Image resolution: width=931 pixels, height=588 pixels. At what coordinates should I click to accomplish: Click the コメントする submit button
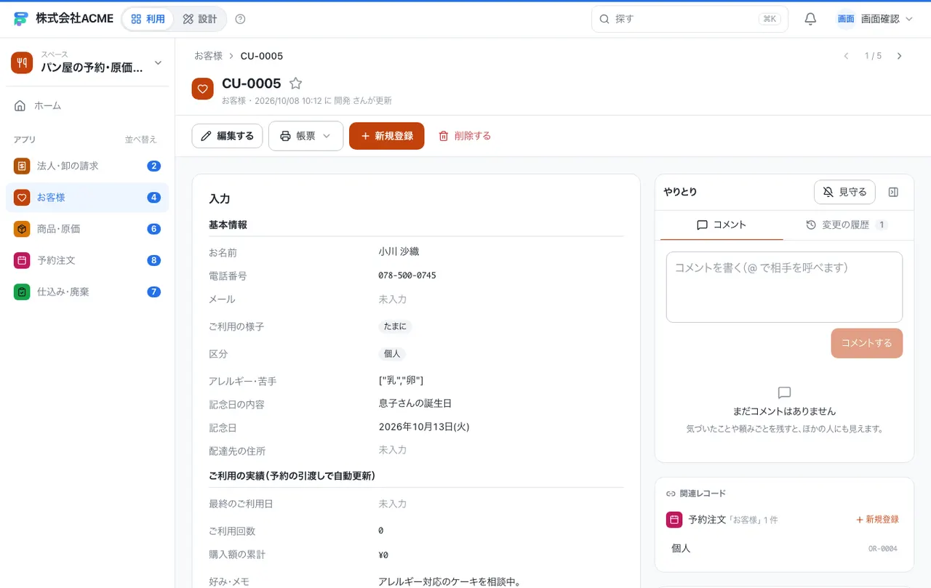[x=866, y=343]
